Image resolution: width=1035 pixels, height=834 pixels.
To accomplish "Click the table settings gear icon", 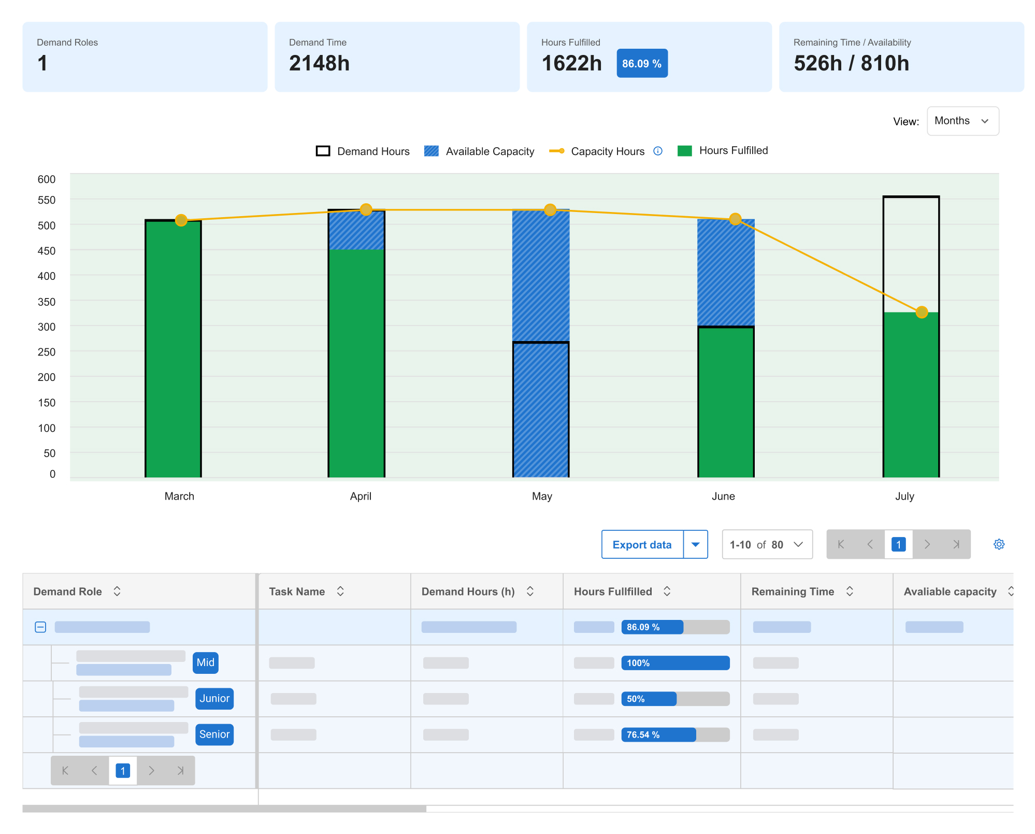I will 999,544.
